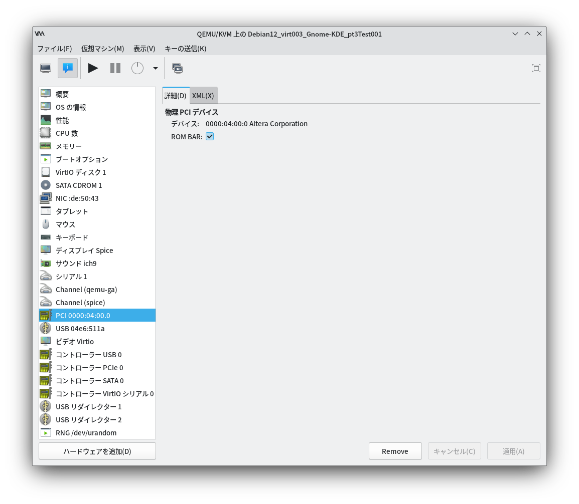The image size is (579, 504).
Task: Click the Remove button
Action: 395,451
